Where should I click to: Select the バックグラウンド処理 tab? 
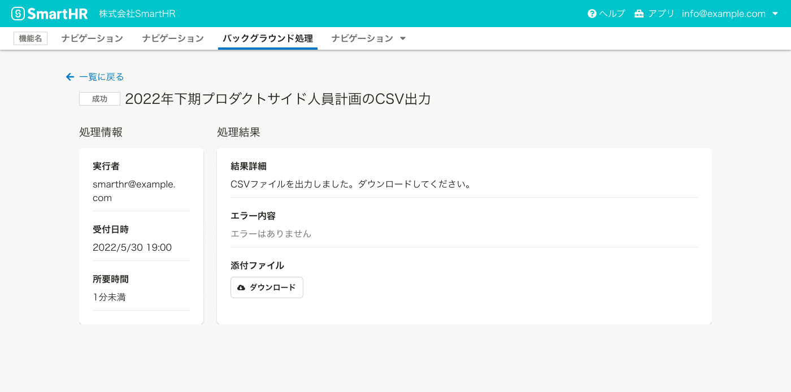[267, 38]
